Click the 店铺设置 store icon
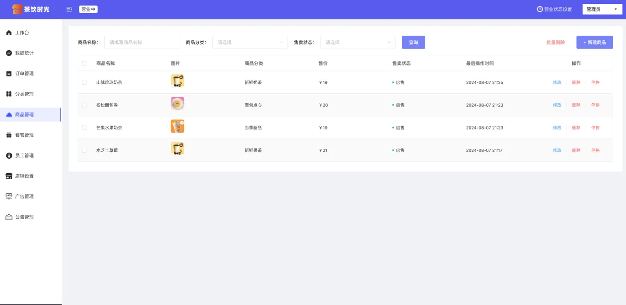This screenshot has width=626, height=305. [x=9, y=176]
